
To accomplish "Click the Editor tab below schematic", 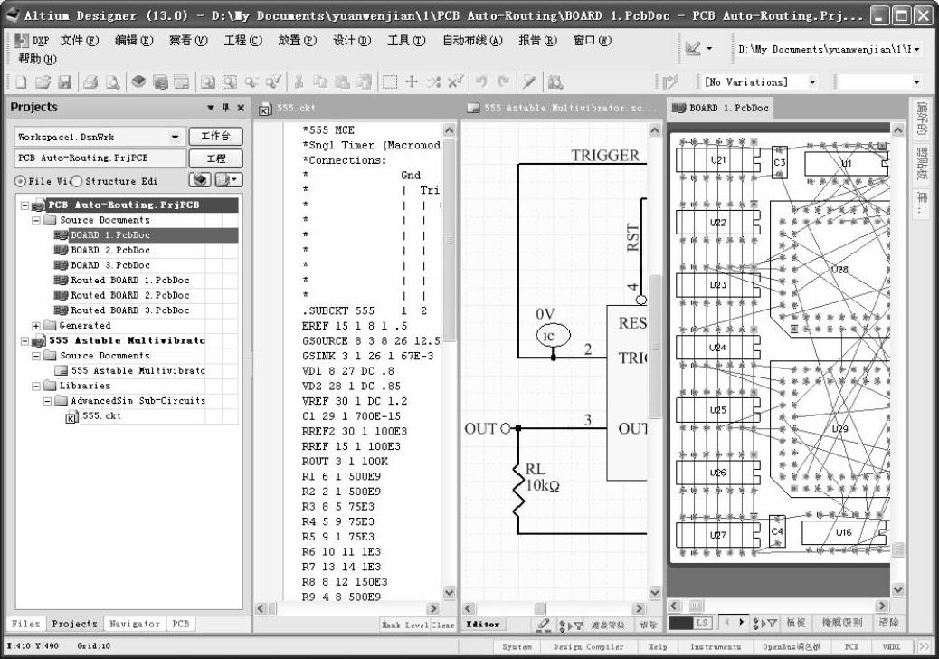I will pyautogui.click(x=483, y=625).
